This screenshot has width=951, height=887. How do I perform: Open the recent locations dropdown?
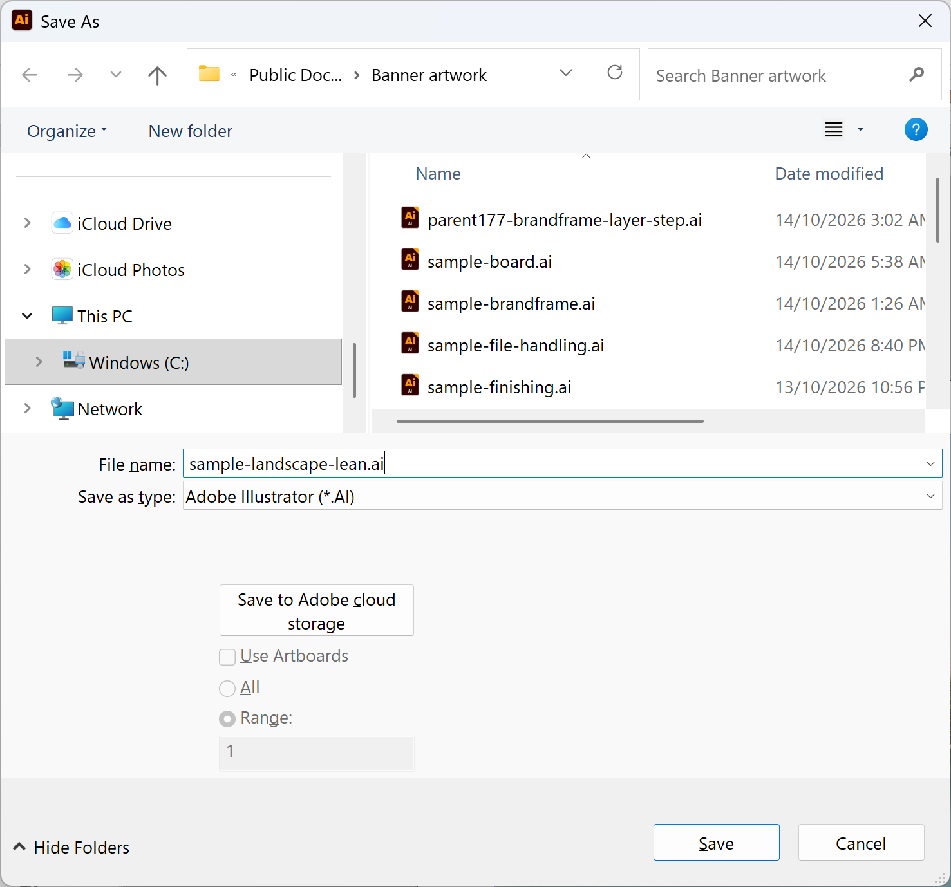pyautogui.click(x=116, y=75)
